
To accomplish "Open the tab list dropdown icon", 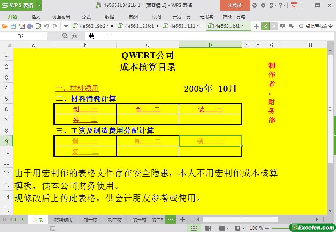I will 291,26.
